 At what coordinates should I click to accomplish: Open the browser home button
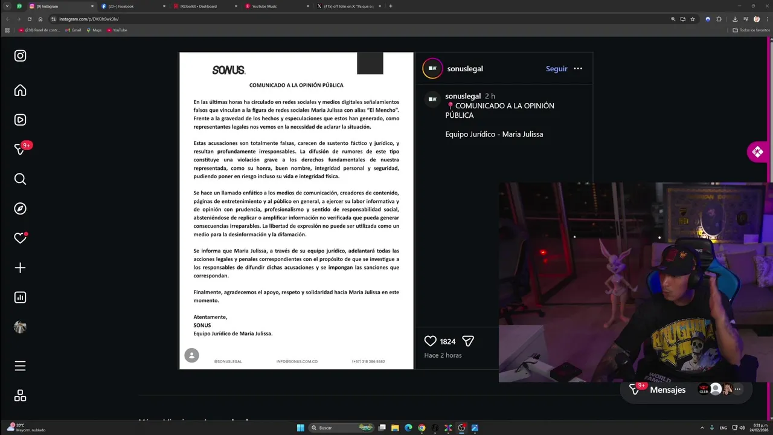point(40,19)
